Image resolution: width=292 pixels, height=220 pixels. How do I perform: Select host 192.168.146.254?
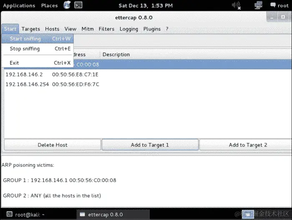point(27,84)
